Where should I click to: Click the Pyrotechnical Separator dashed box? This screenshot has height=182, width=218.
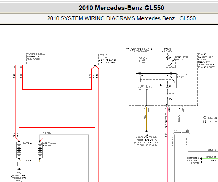tap(19, 59)
